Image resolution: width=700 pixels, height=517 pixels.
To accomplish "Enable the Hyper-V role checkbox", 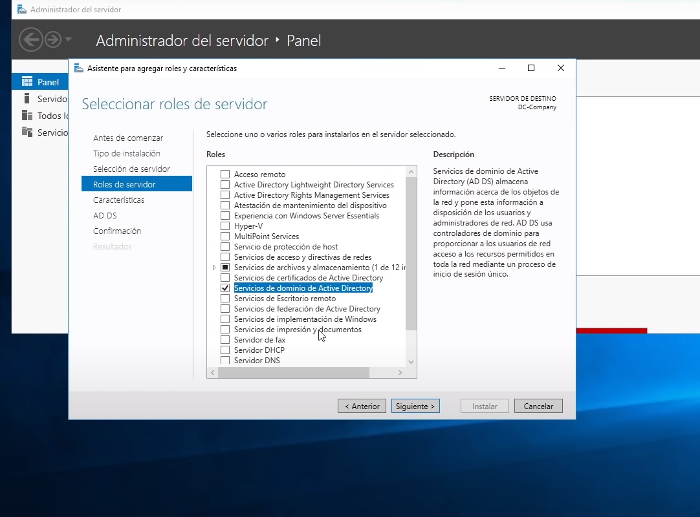I will (x=225, y=226).
